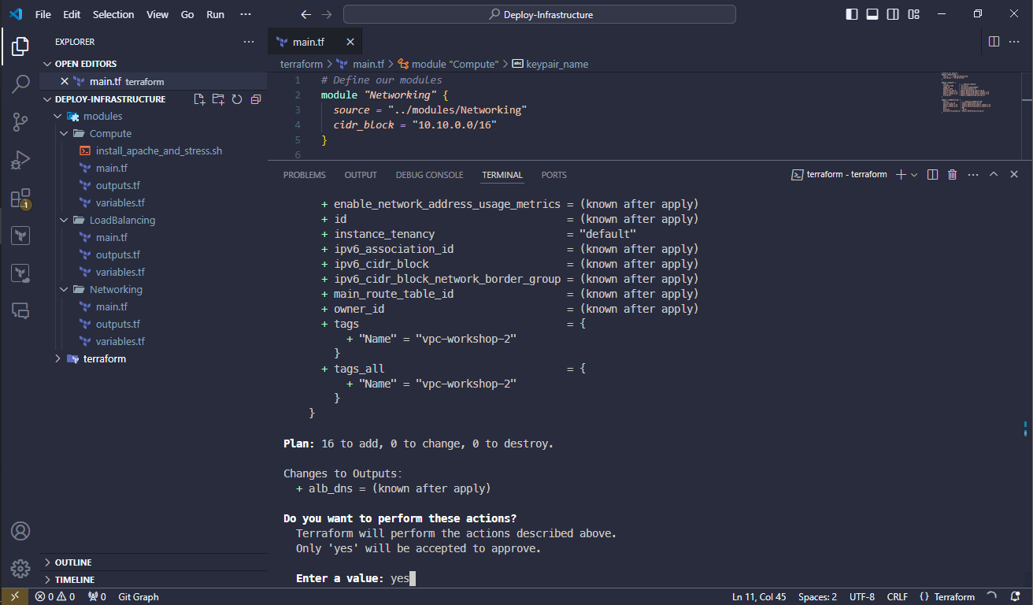This screenshot has width=1033, height=605.
Task: Open the launch profile dropdown next to plus
Action: pyautogui.click(x=914, y=175)
